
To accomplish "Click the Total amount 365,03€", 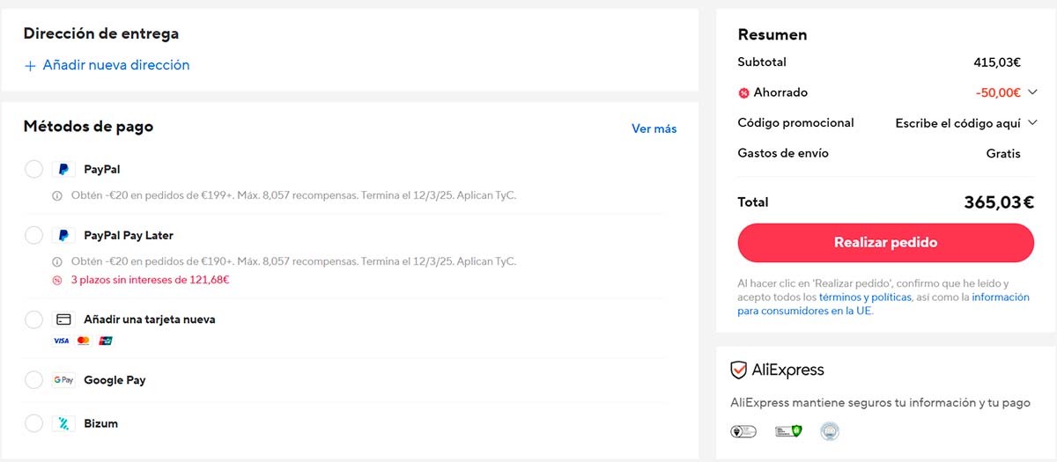I will coord(999,202).
